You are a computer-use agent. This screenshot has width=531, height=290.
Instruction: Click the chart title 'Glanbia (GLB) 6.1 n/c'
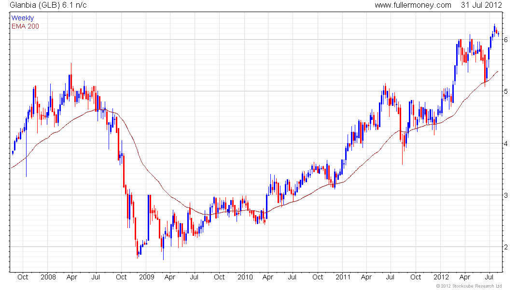[x=48, y=5]
